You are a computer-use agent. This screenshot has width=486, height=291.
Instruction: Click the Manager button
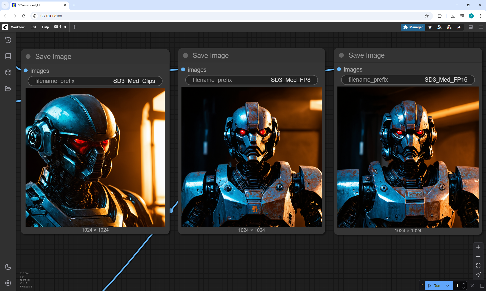[413, 27]
